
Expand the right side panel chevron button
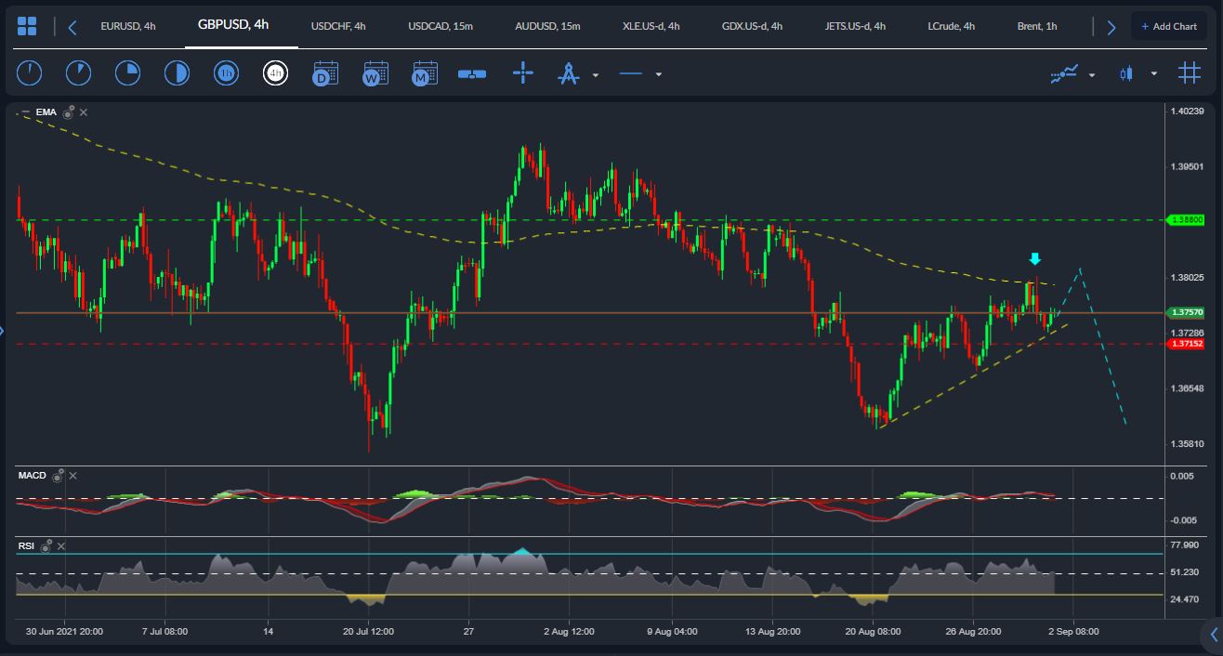[x=1212, y=636]
